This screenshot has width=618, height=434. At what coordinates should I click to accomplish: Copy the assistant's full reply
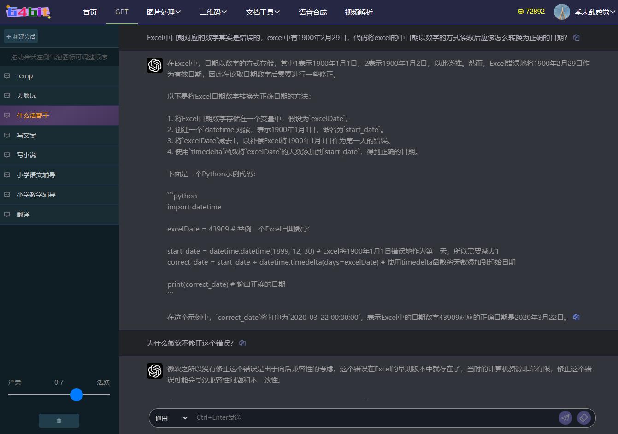[576, 317]
